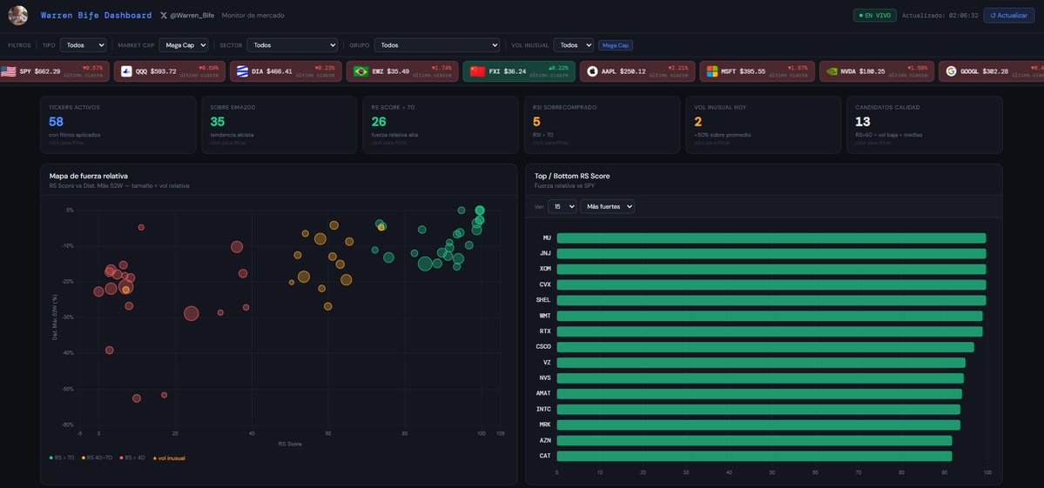The width and height of the screenshot is (1044, 488).
Task: Select the EWZ $35.49 ticker card
Action: [x=402, y=71]
